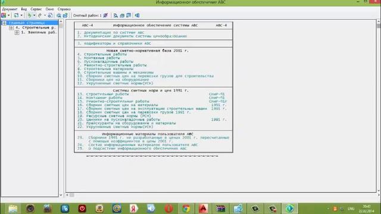
Task: Open File Explorer from the taskbar
Action: coord(13,209)
